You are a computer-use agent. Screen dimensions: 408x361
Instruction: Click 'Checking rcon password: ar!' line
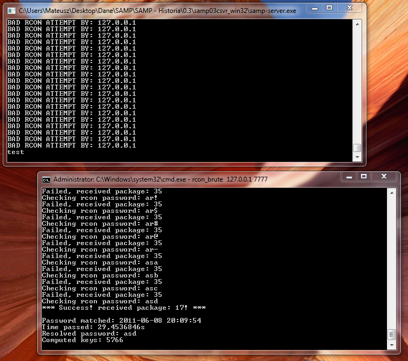(x=100, y=198)
